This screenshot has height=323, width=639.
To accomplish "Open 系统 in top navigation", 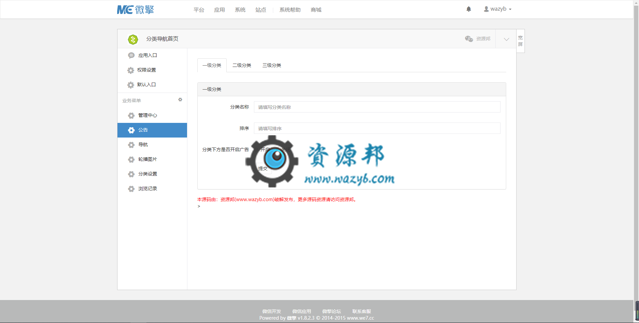I will 240,10.
